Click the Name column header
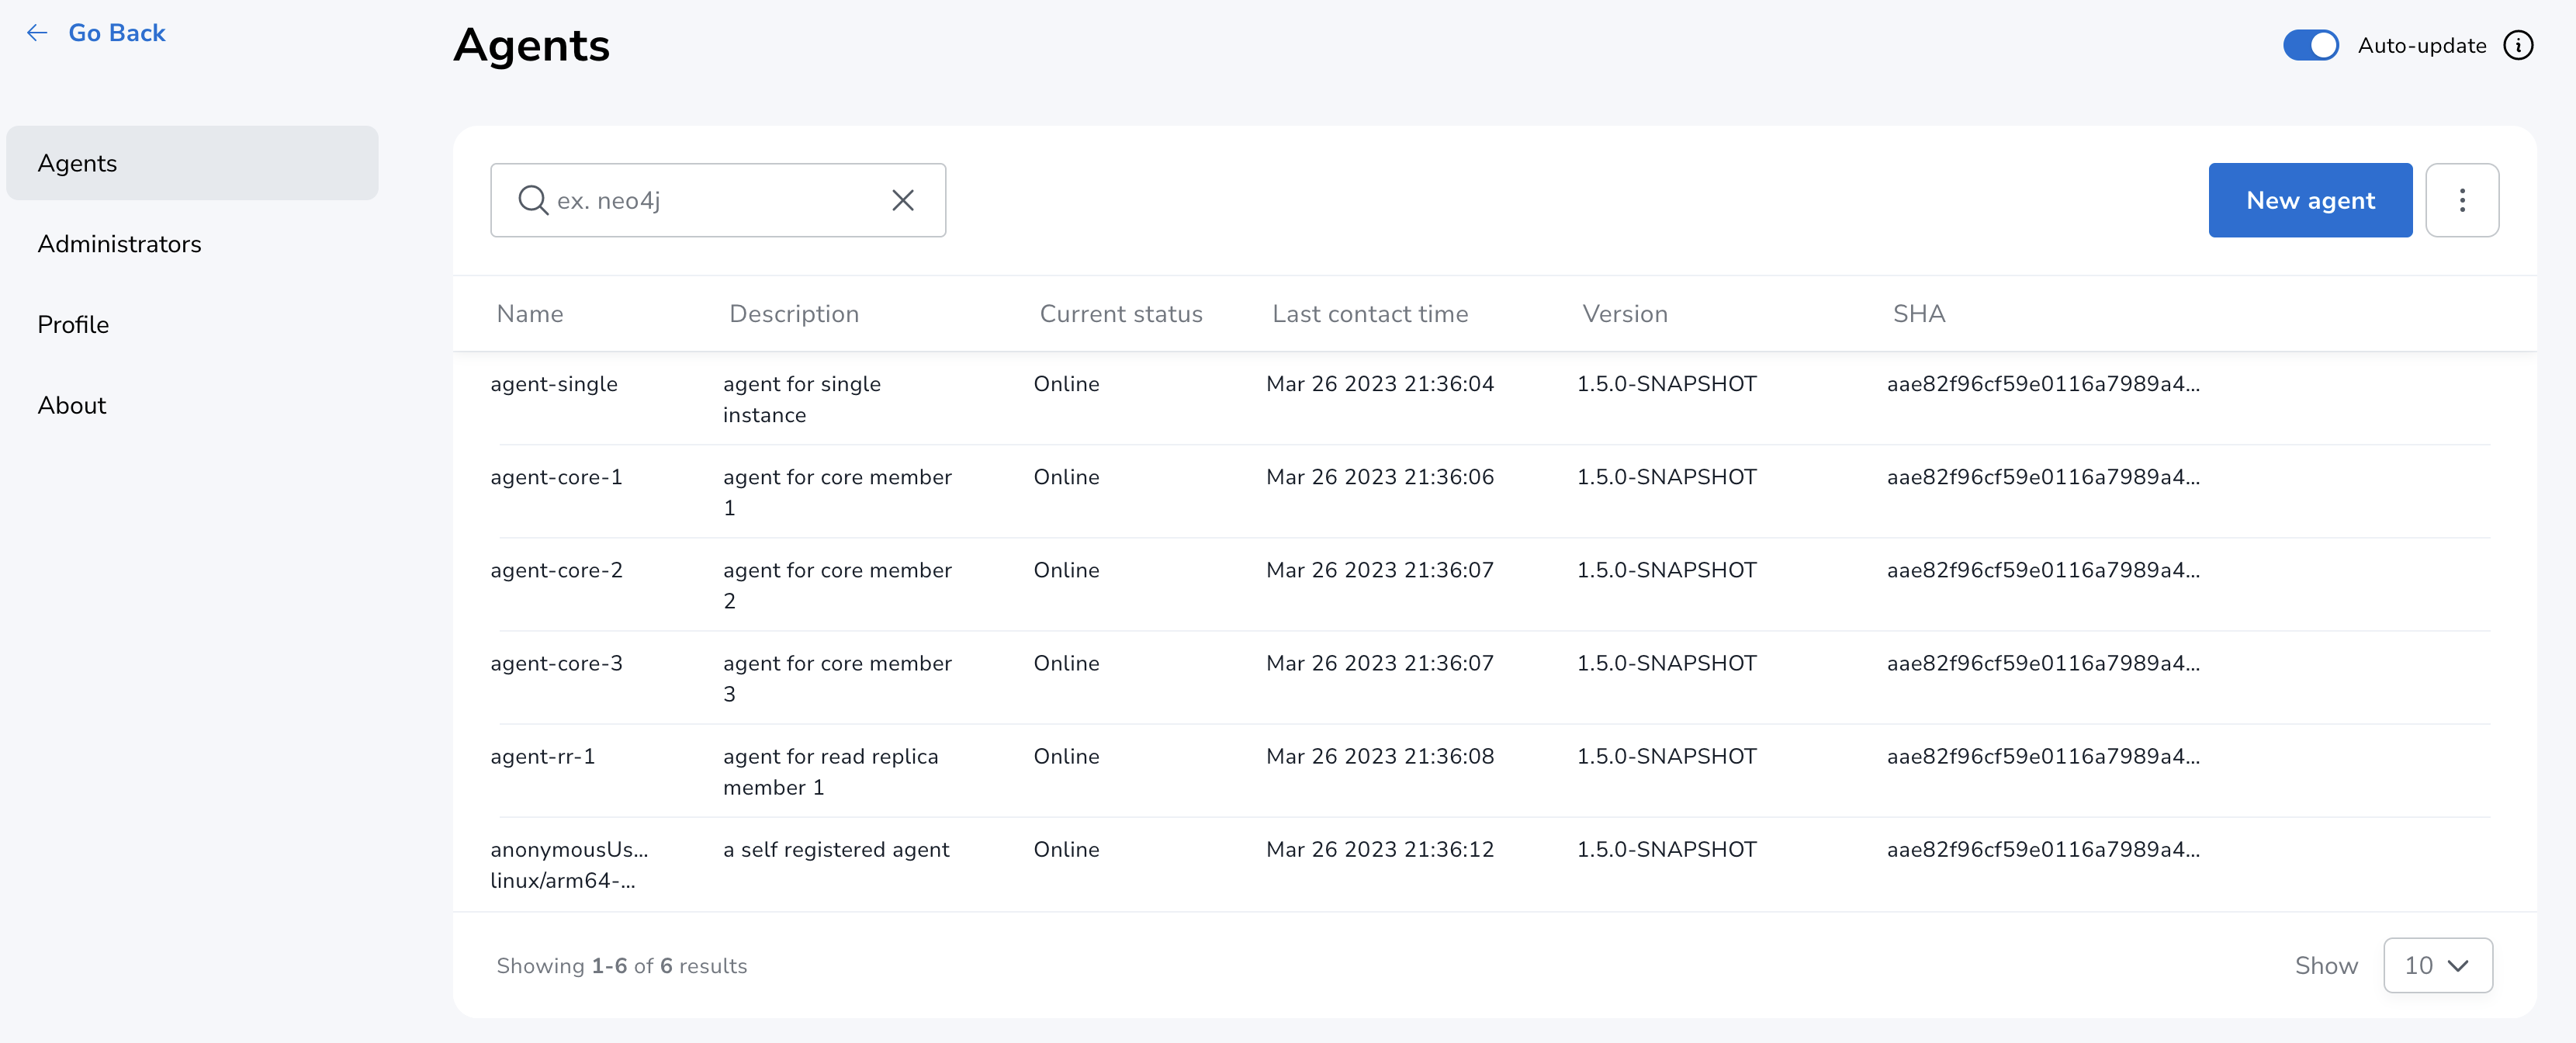The image size is (2576, 1043). (529, 314)
